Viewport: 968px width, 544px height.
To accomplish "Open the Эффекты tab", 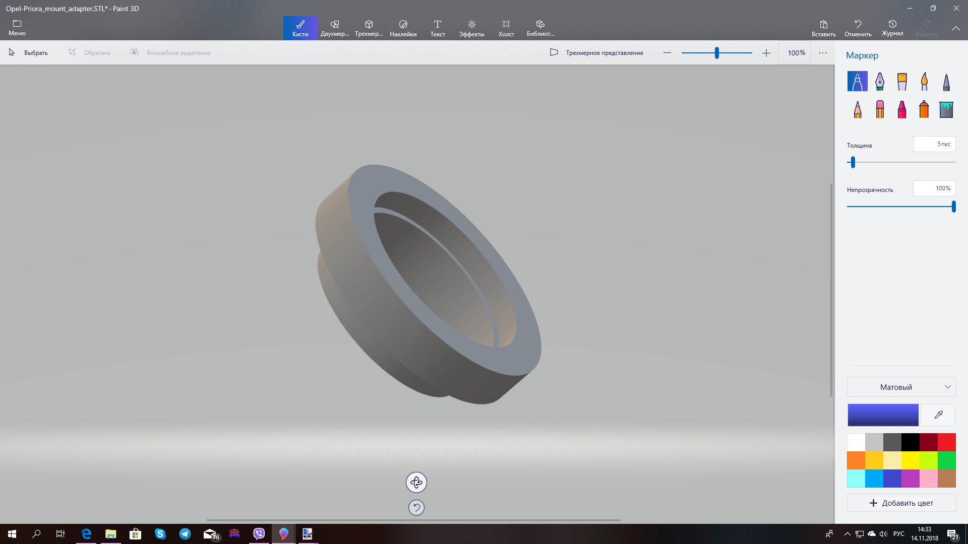I will click(471, 28).
